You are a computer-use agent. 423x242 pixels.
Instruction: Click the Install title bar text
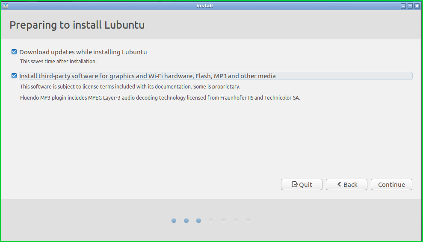click(204, 6)
